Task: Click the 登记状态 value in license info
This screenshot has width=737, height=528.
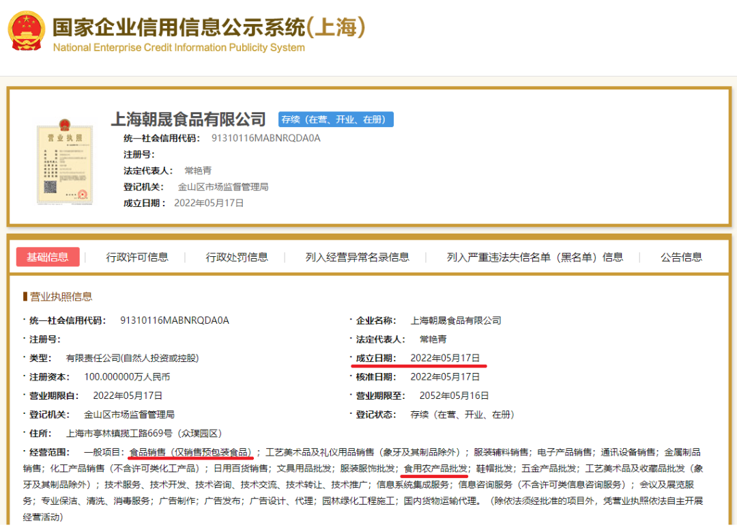Action: (x=463, y=415)
